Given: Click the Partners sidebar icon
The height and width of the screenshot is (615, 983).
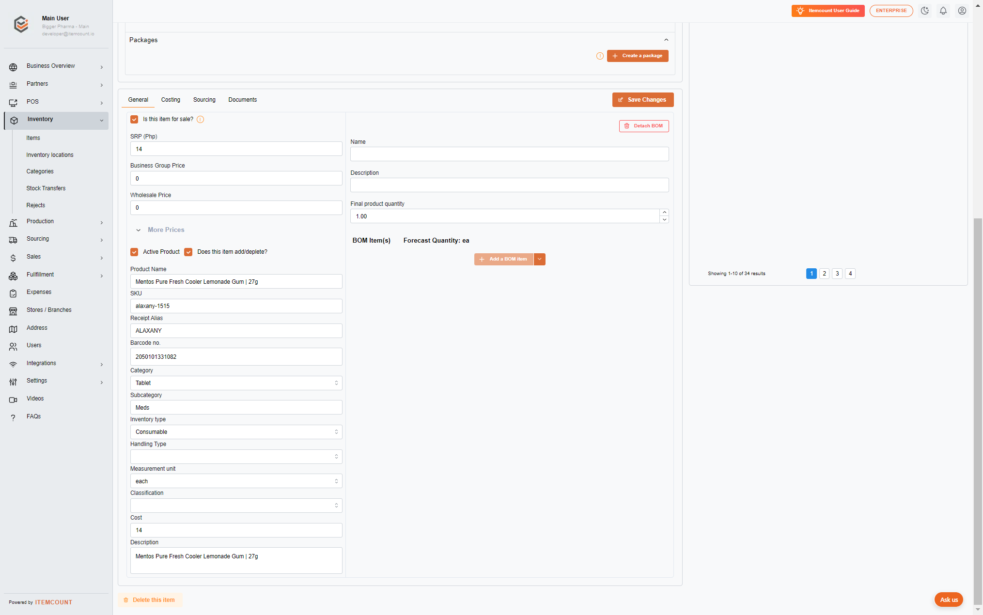Looking at the screenshot, I should click(x=13, y=85).
